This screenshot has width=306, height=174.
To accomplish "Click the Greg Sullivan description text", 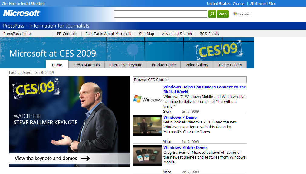I will [x=204, y=157].
